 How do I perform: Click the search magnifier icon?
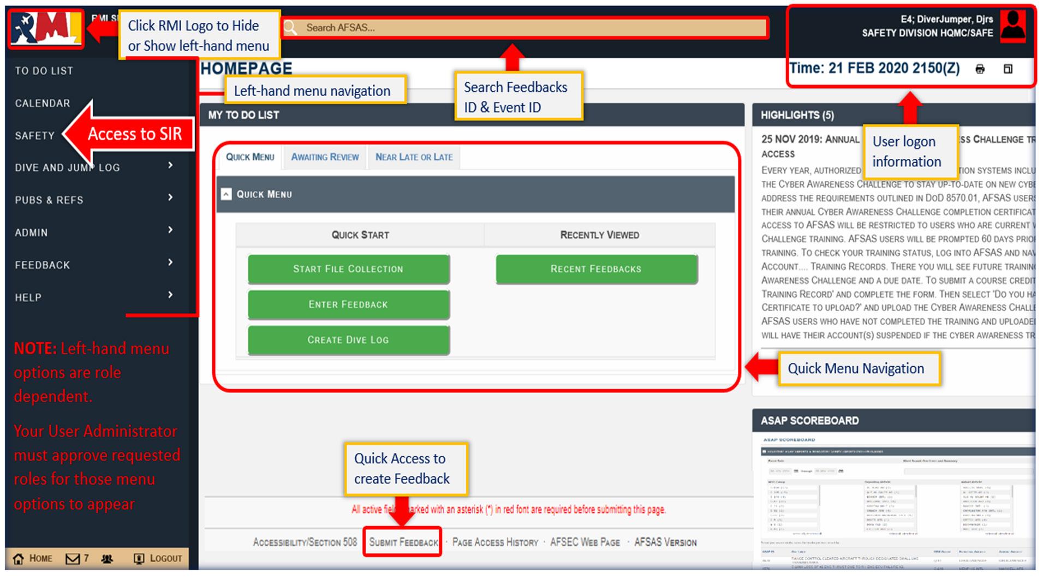[x=290, y=27]
